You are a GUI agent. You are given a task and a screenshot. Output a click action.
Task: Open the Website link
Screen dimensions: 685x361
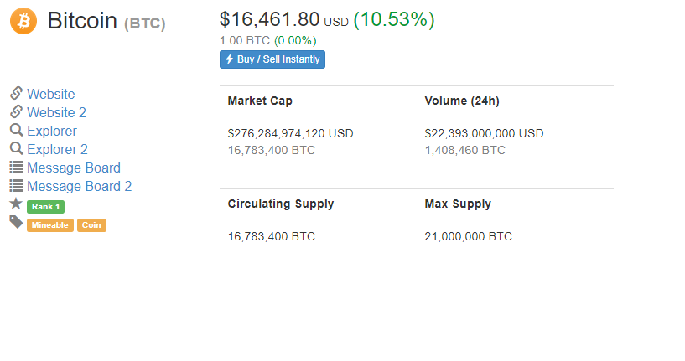pos(50,94)
